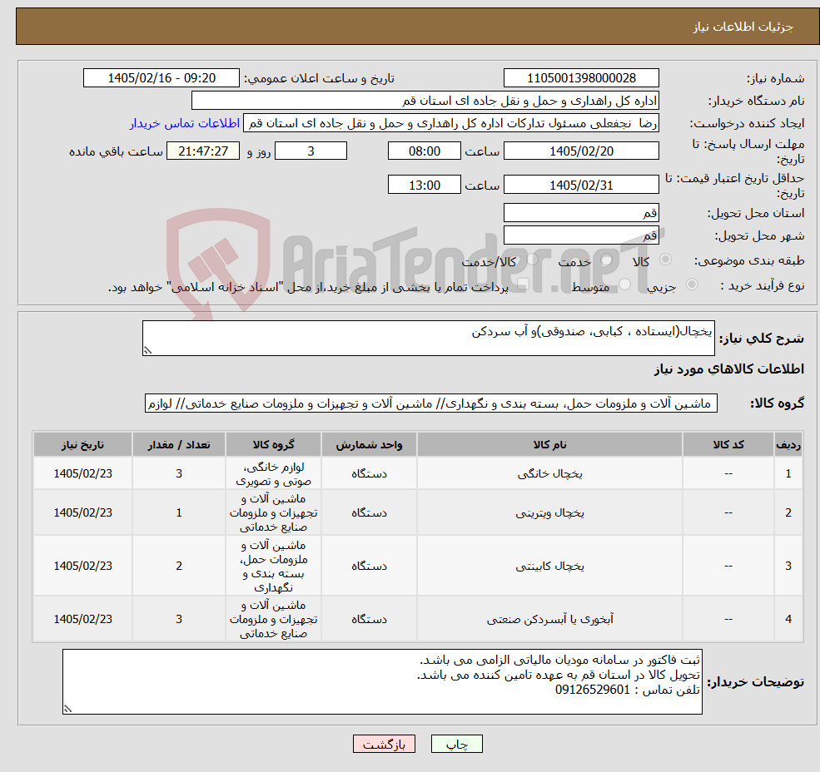820x772 pixels.
Task: Click the validity time 13:00 field
Action: pos(424,185)
